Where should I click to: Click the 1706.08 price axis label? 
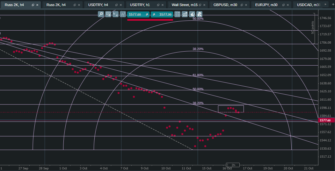tap(325, 42)
